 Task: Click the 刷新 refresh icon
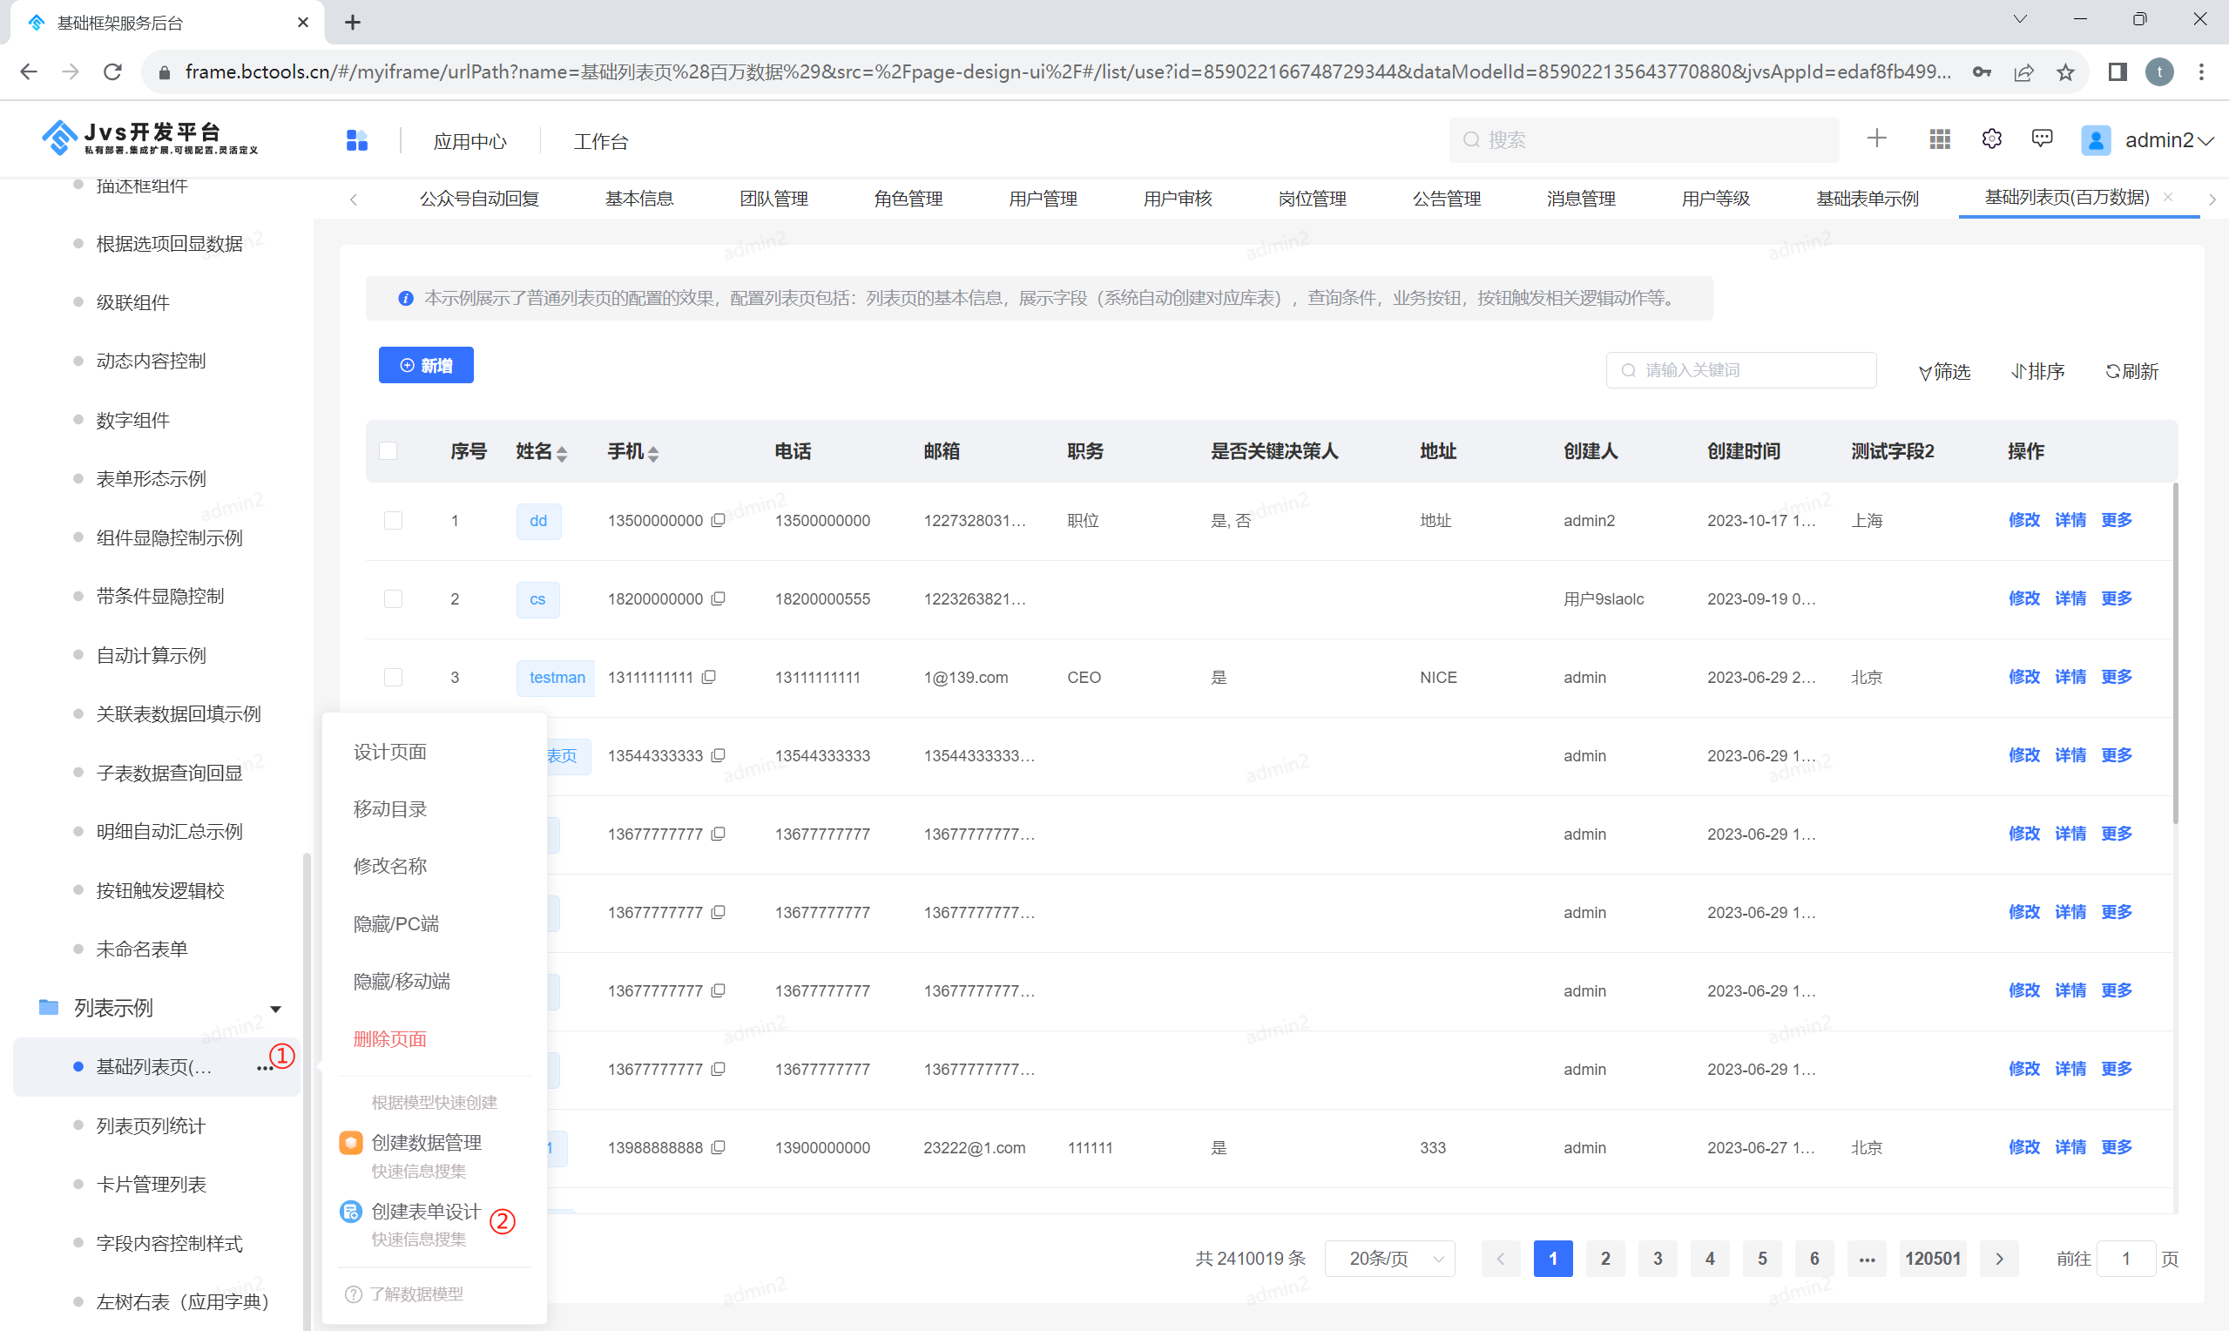click(2112, 371)
